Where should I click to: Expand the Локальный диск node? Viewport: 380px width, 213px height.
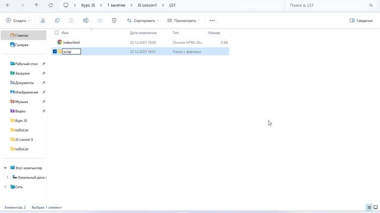[8, 177]
